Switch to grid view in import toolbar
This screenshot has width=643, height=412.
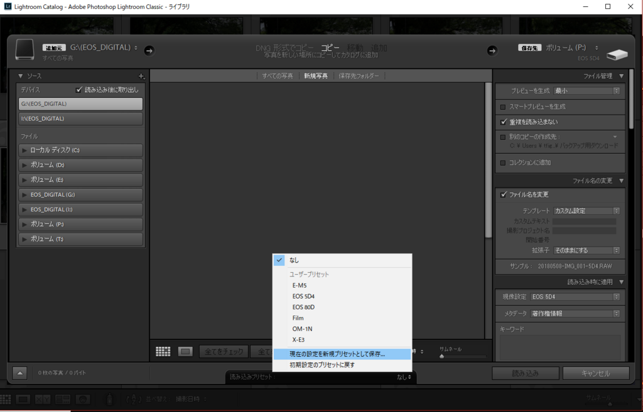pyautogui.click(x=163, y=351)
